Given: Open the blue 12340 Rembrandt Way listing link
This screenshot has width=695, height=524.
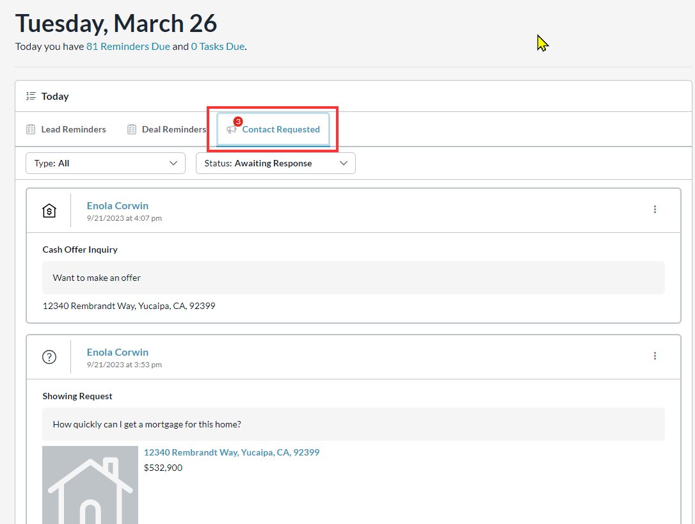Looking at the screenshot, I should 231,452.
